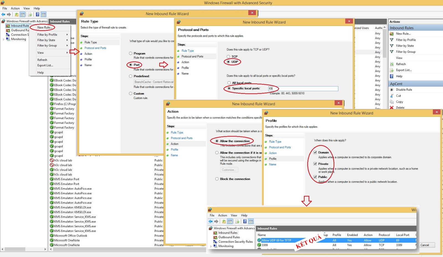Toggle the Public profile checkbox
443x257 pixels.
coord(315,177)
